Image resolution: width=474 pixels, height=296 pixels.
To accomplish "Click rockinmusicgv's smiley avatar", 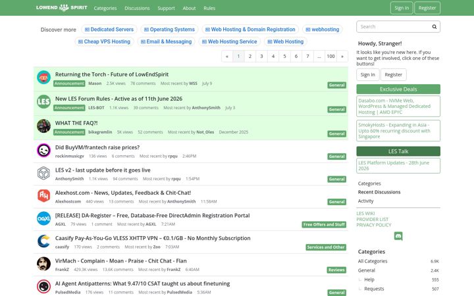I will click(x=44, y=150).
